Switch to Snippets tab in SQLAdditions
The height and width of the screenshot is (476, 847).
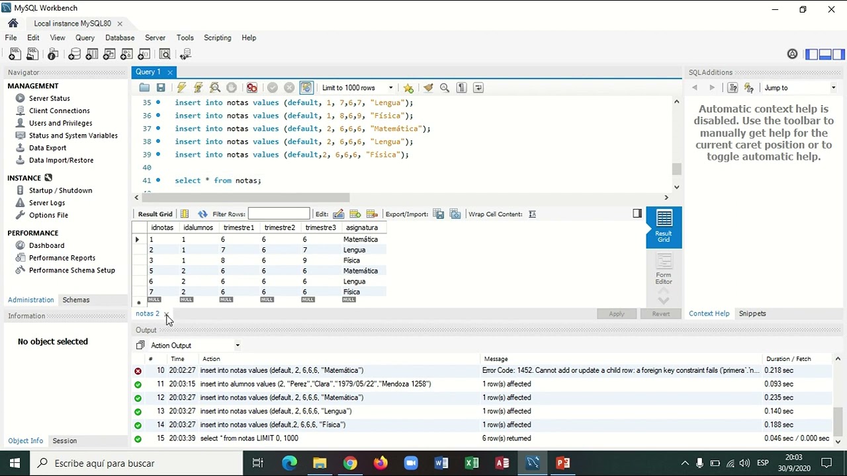point(752,313)
